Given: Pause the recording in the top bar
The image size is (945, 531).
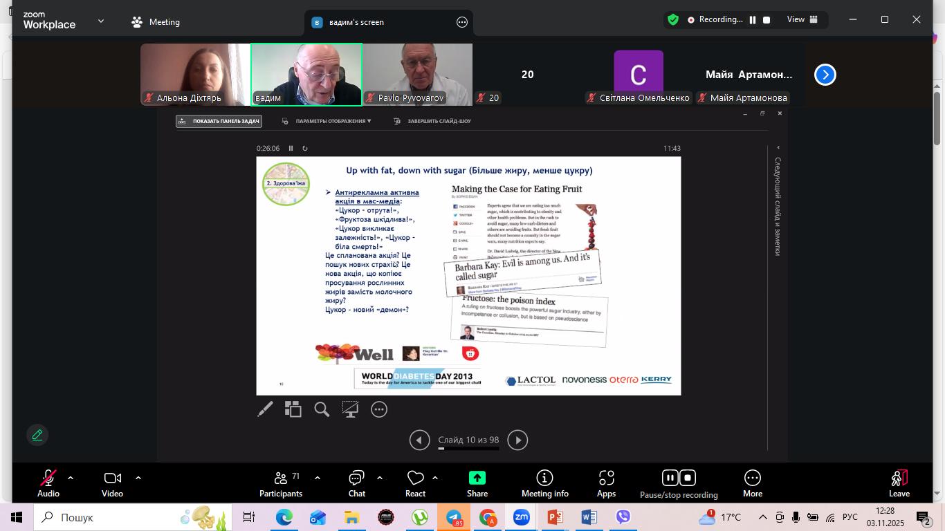Looking at the screenshot, I should [x=753, y=20].
